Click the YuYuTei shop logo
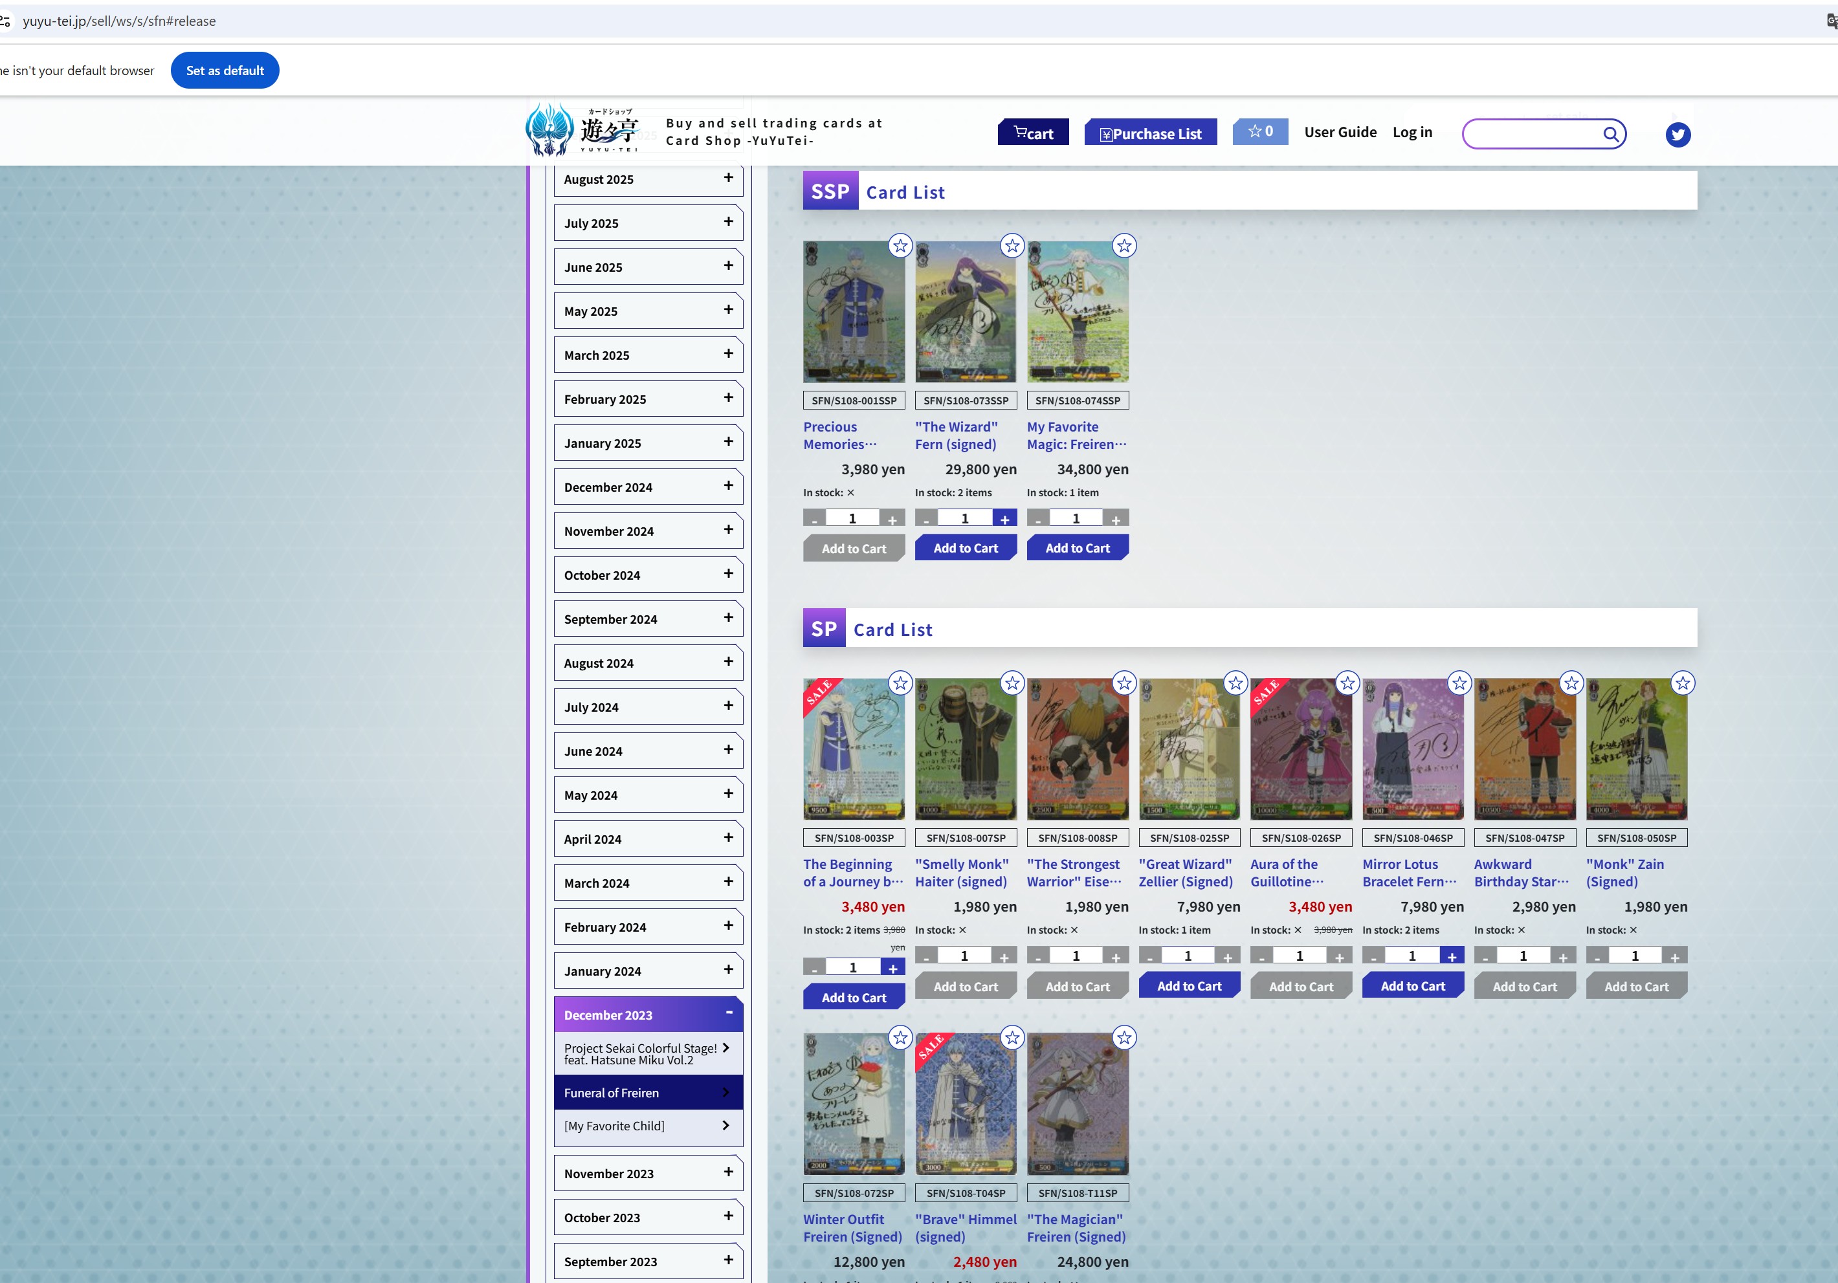Viewport: 1838px width, 1283px height. pos(582,129)
